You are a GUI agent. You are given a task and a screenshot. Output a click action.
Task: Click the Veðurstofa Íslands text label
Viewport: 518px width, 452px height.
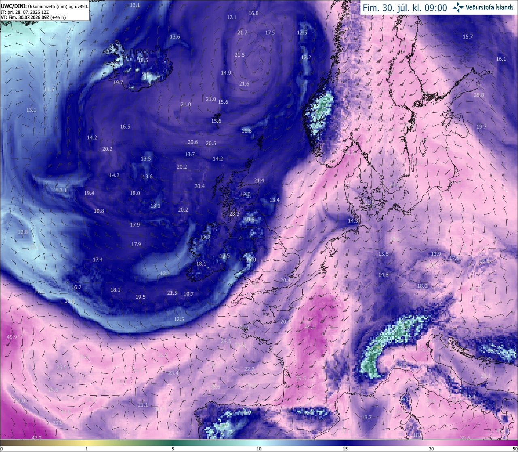[490, 8]
